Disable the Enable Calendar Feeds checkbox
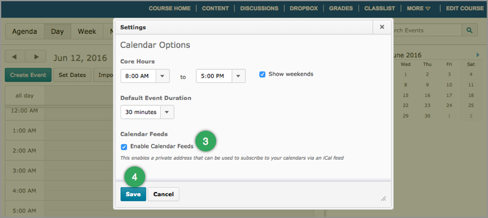This screenshot has width=488, height=218. 124,147
